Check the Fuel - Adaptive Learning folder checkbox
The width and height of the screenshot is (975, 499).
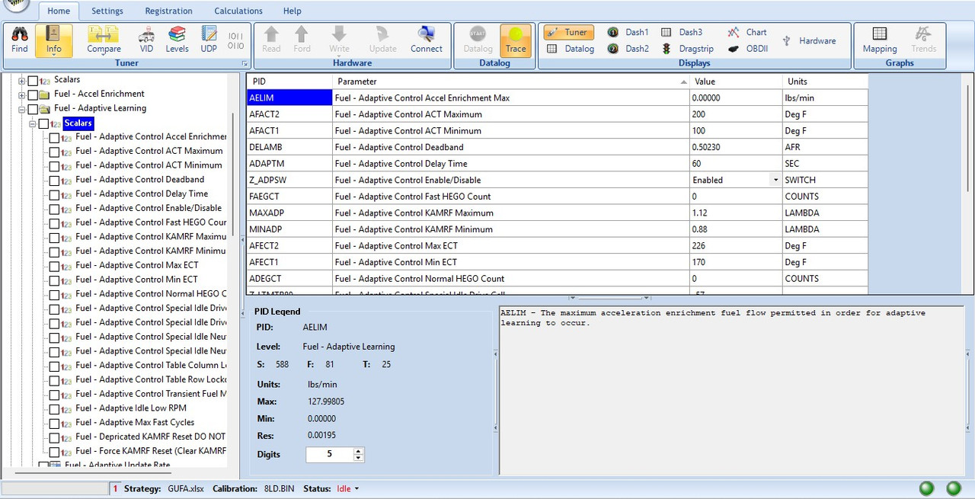click(x=33, y=109)
